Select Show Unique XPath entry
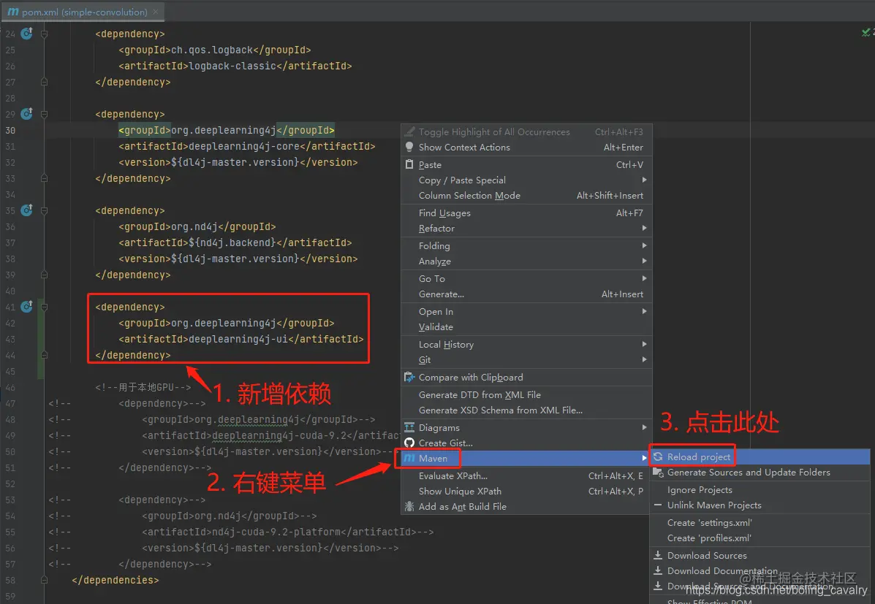 pos(526,492)
